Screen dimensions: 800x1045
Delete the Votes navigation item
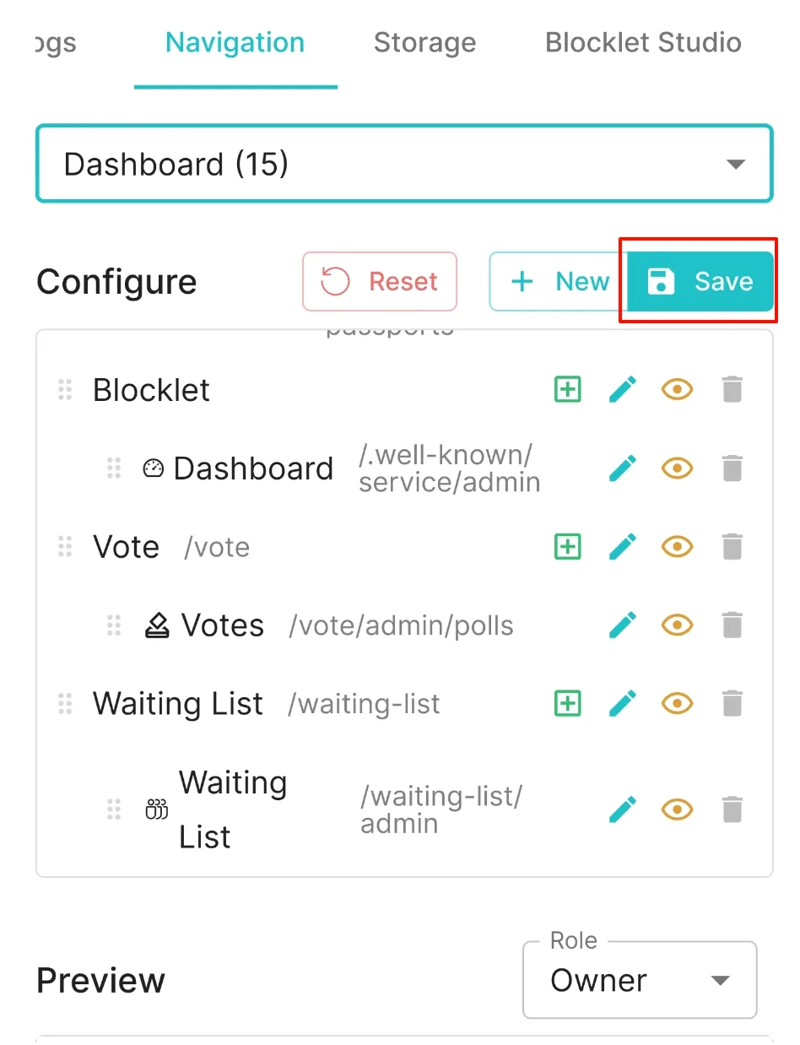pyautogui.click(x=732, y=625)
